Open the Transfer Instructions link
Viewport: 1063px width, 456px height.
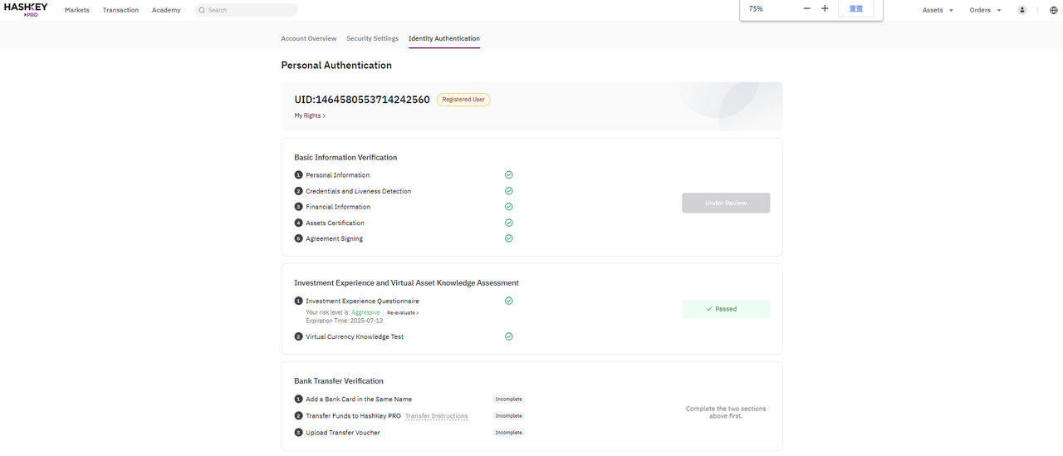tap(437, 416)
